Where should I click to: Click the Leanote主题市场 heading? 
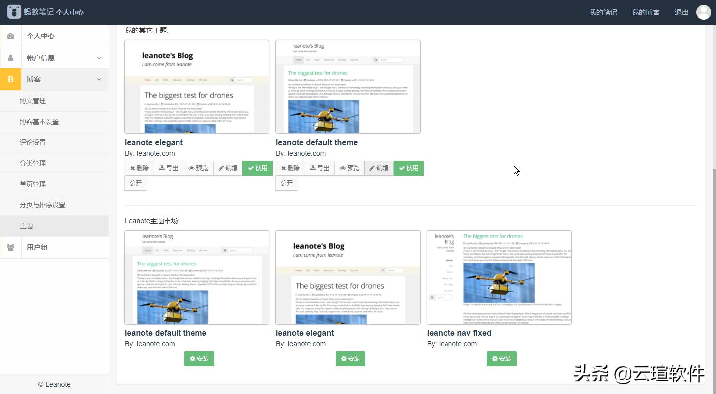coord(152,221)
